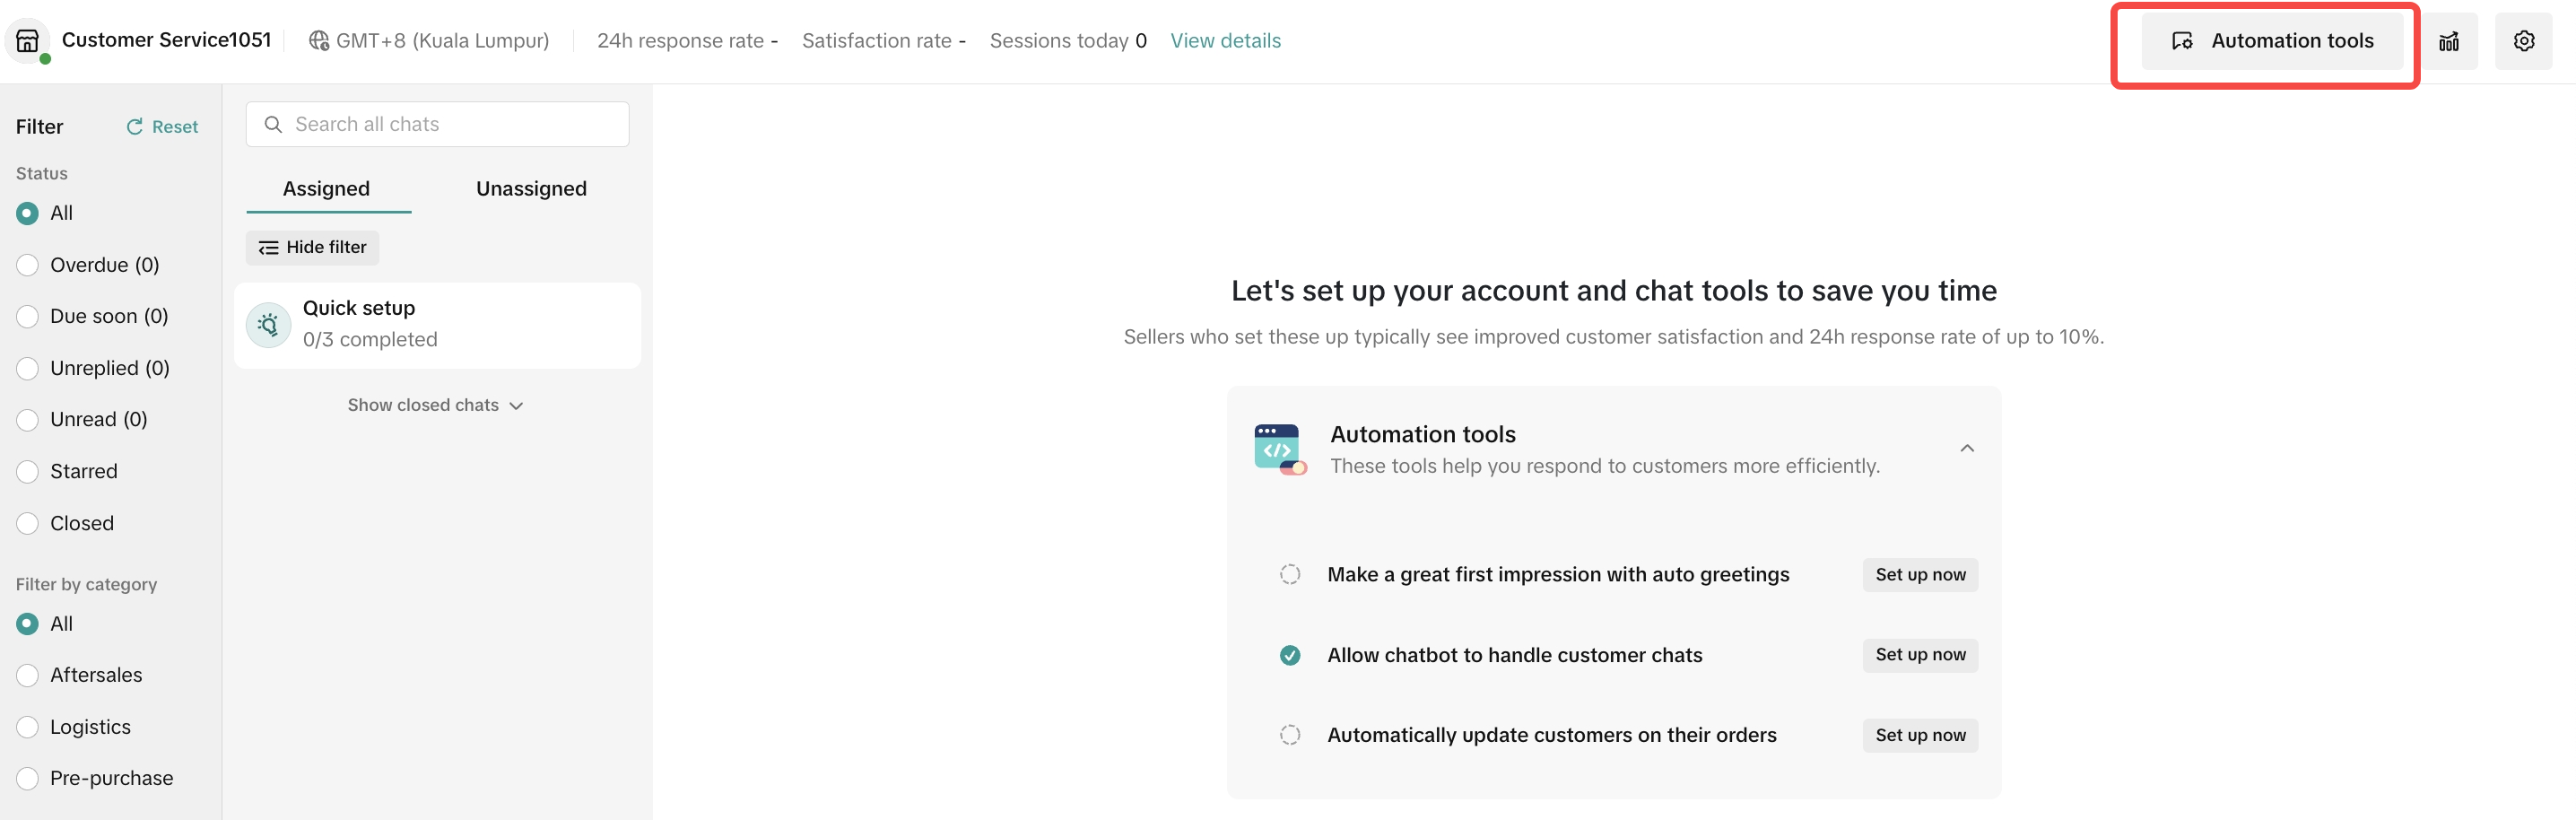Image resolution: width=2576 pixels, height=820 pixels.
Task: Switch to the Assigned tab
Action: [x=326, y=189]
